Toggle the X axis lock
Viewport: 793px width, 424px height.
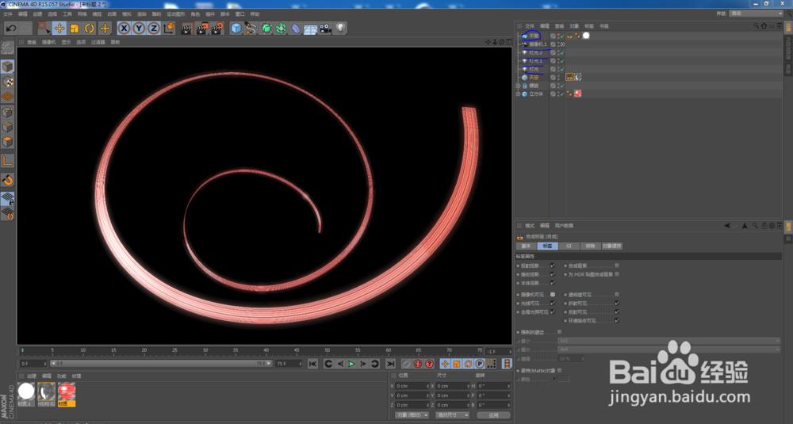[x=124, y=29]
